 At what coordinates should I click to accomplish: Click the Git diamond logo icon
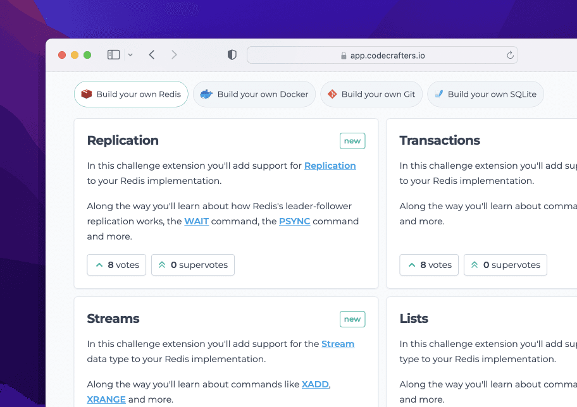[x=332, y=94]
